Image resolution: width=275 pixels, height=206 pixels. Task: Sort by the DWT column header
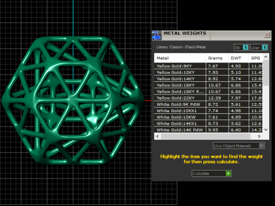(238, 58)
